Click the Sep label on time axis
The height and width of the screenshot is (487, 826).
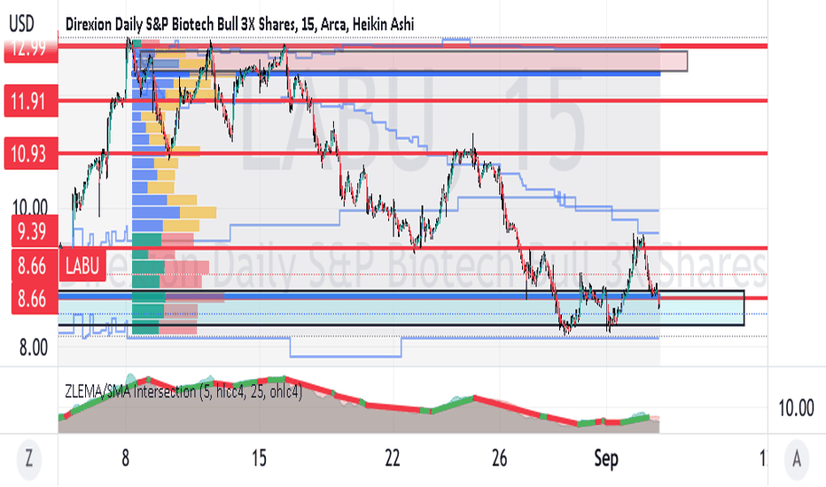606,458
